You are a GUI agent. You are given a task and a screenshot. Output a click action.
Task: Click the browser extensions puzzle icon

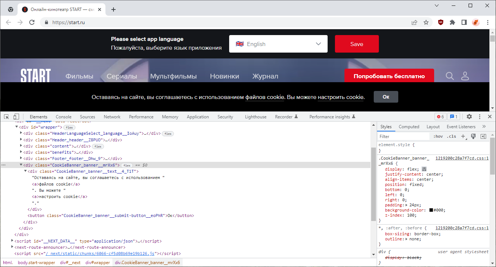coord(452,22)
